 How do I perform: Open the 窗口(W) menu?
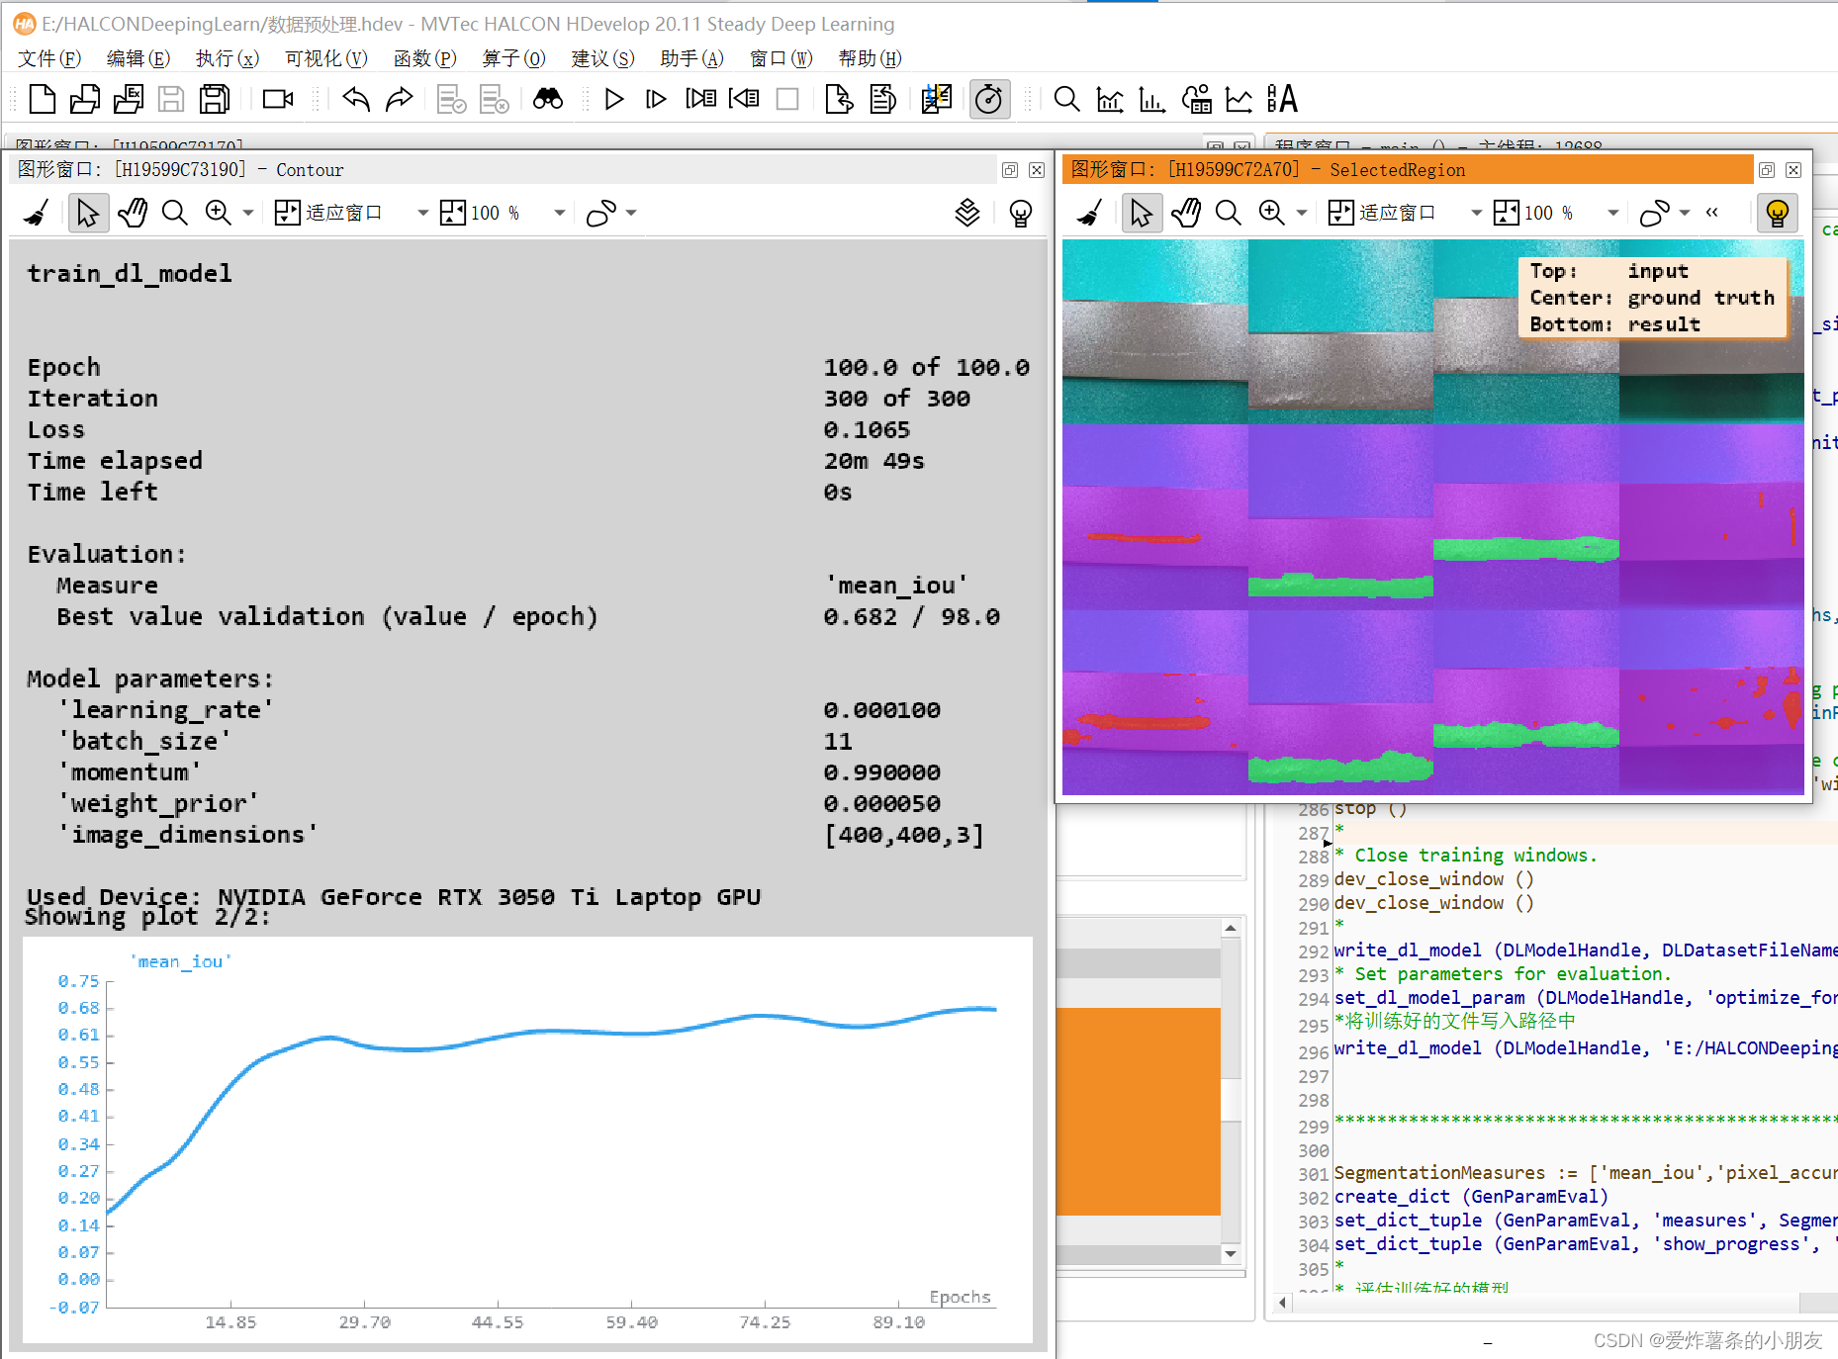point(781,58)
